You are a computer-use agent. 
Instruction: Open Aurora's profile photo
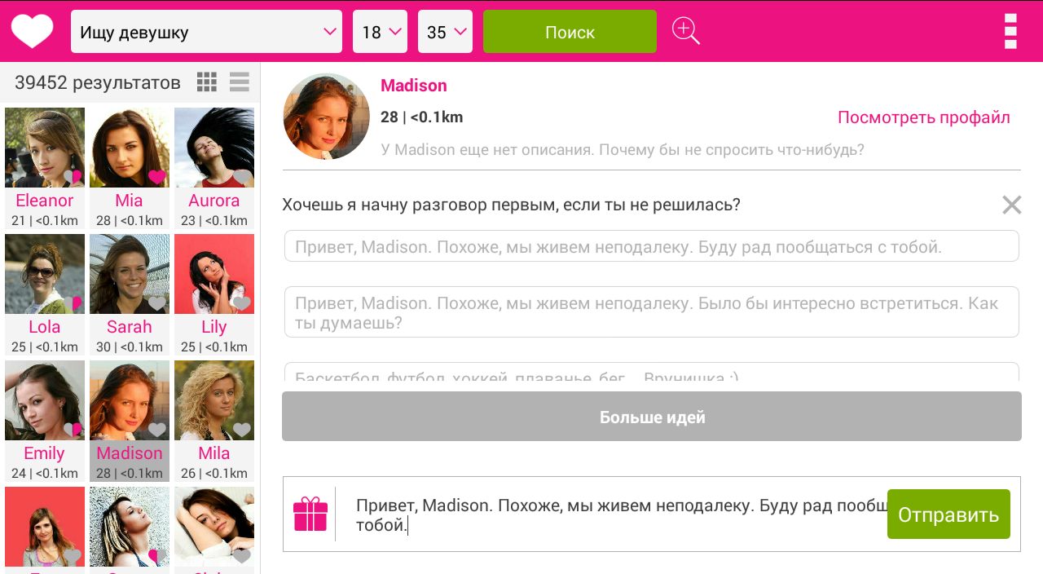(214, 148)
